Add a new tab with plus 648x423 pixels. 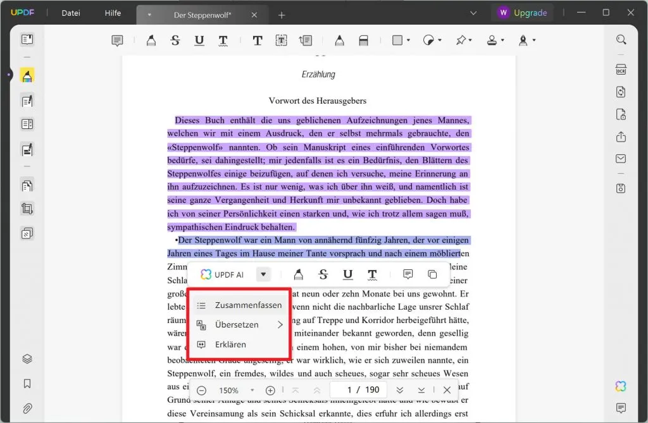pos(282,15)
